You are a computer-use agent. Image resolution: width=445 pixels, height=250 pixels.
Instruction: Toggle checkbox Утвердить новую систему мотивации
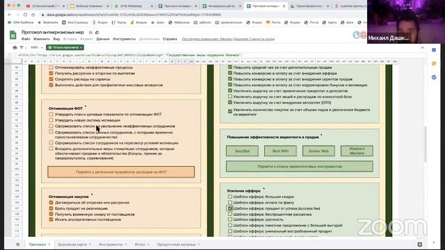(x=51, y=120)
